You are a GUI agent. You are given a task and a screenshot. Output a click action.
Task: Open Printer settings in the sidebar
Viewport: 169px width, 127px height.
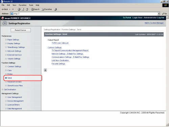pos(10,74)
